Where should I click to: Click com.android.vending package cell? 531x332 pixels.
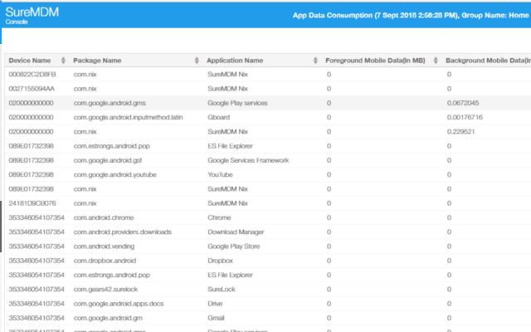click(x=104, y=247)
